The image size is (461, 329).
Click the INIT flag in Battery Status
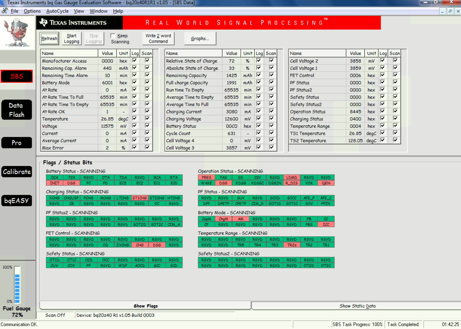tap(55, 183)
